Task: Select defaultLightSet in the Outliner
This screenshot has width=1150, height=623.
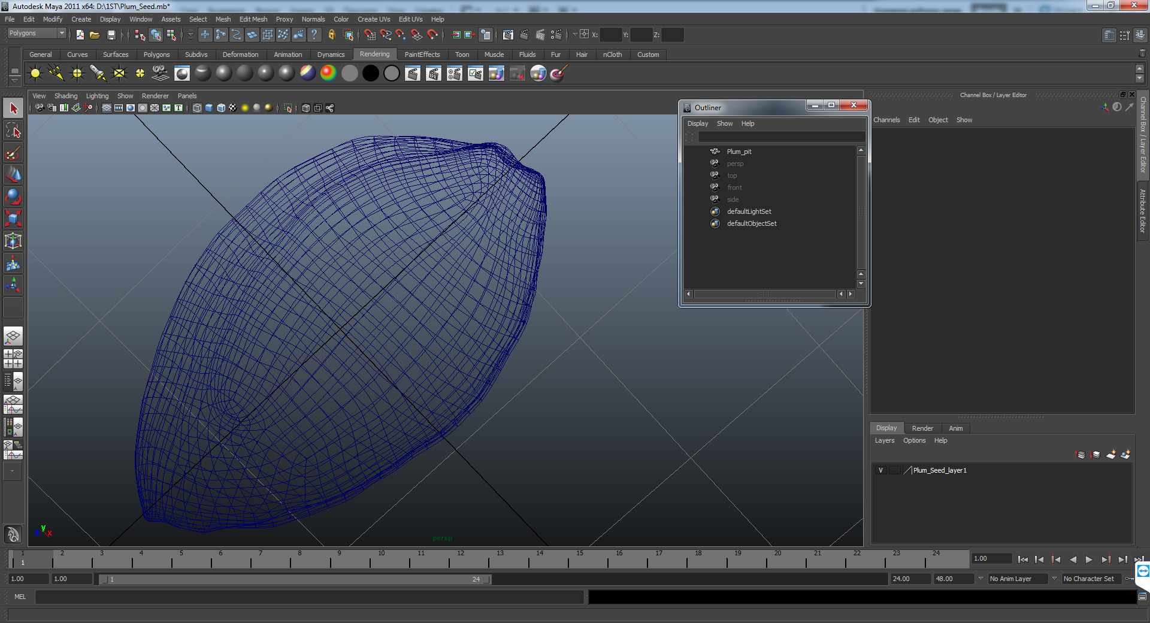Action: [749, 211]
